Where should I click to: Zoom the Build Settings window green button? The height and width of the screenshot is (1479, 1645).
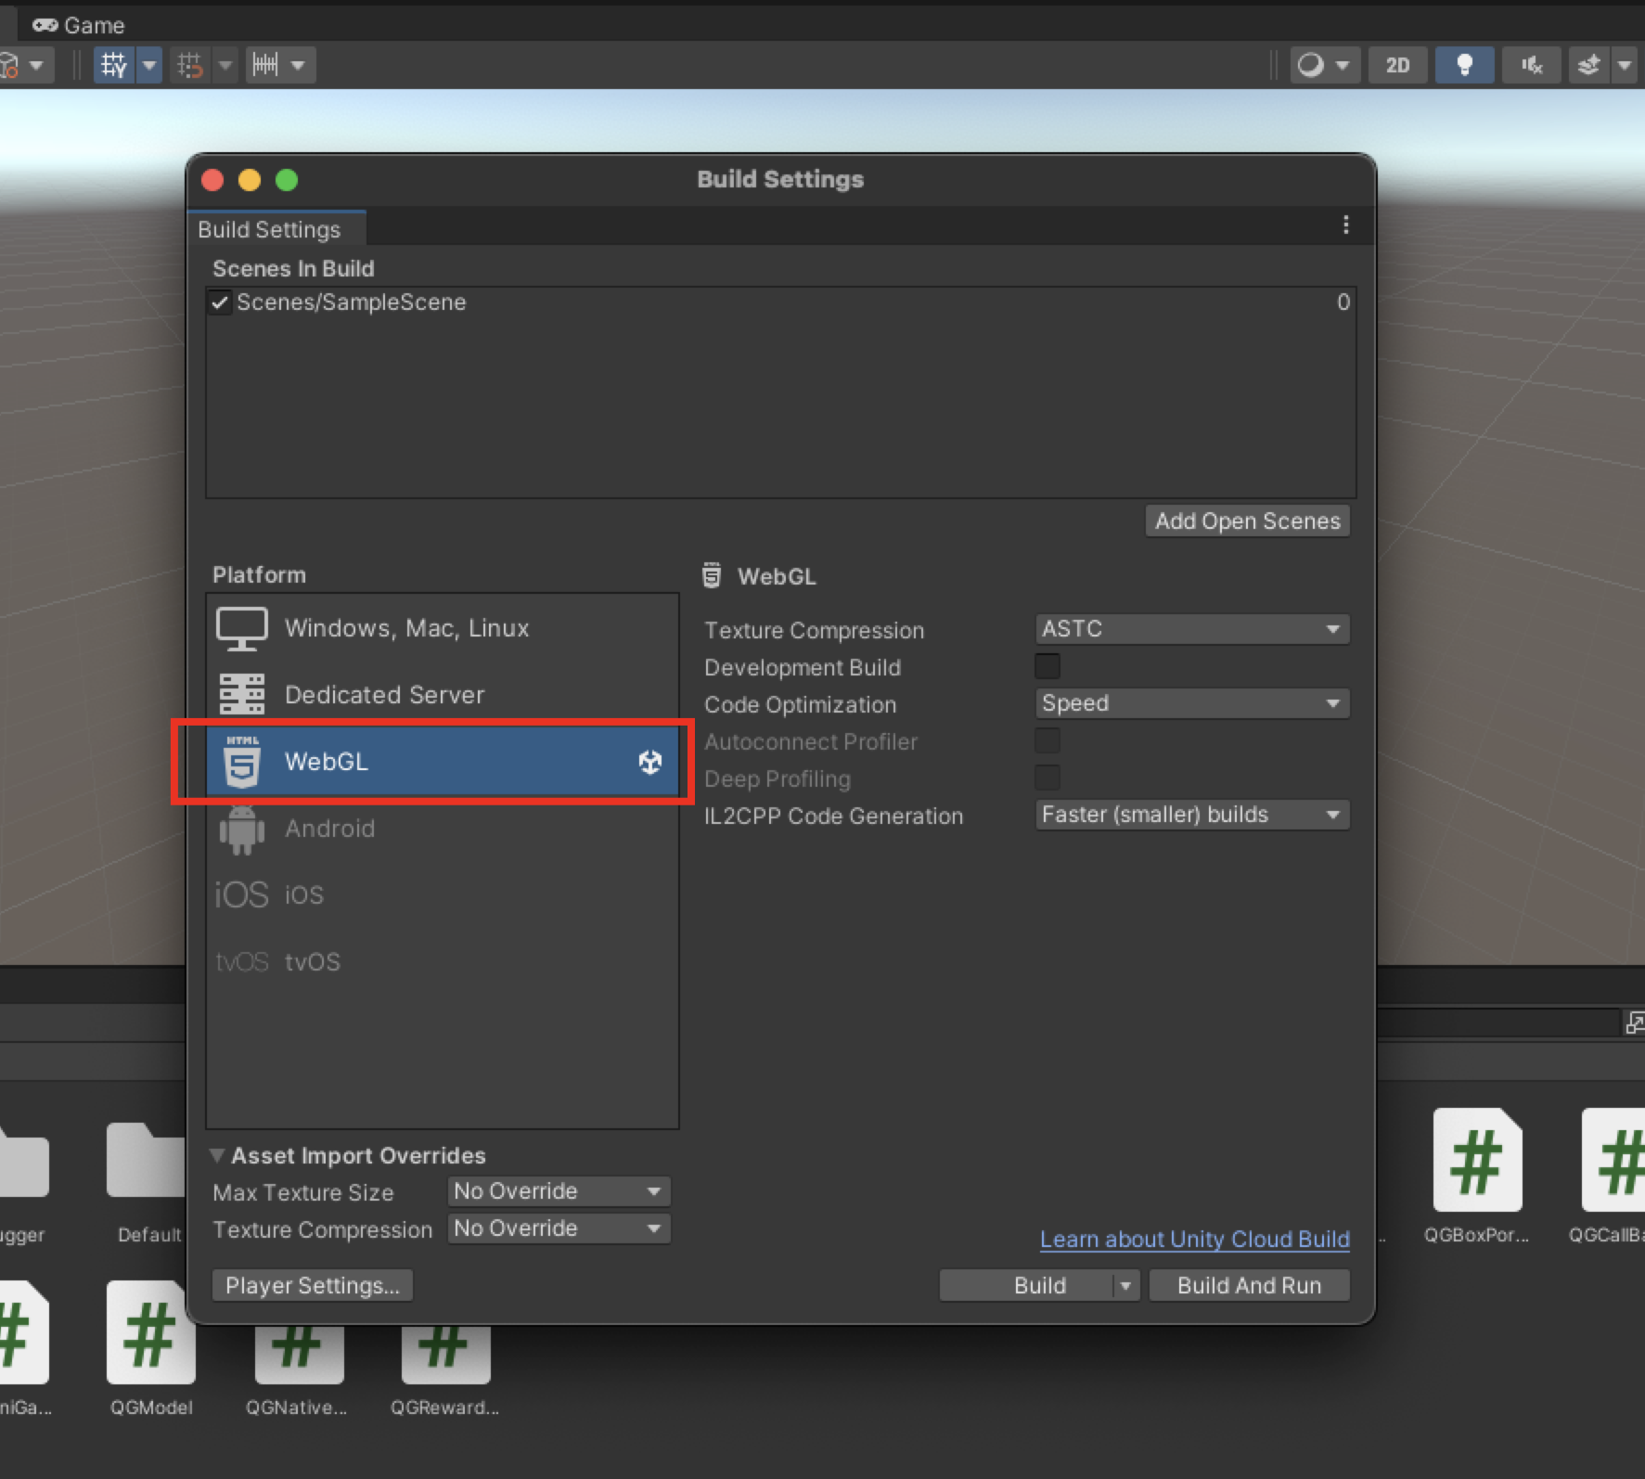[x=287, y=180]
